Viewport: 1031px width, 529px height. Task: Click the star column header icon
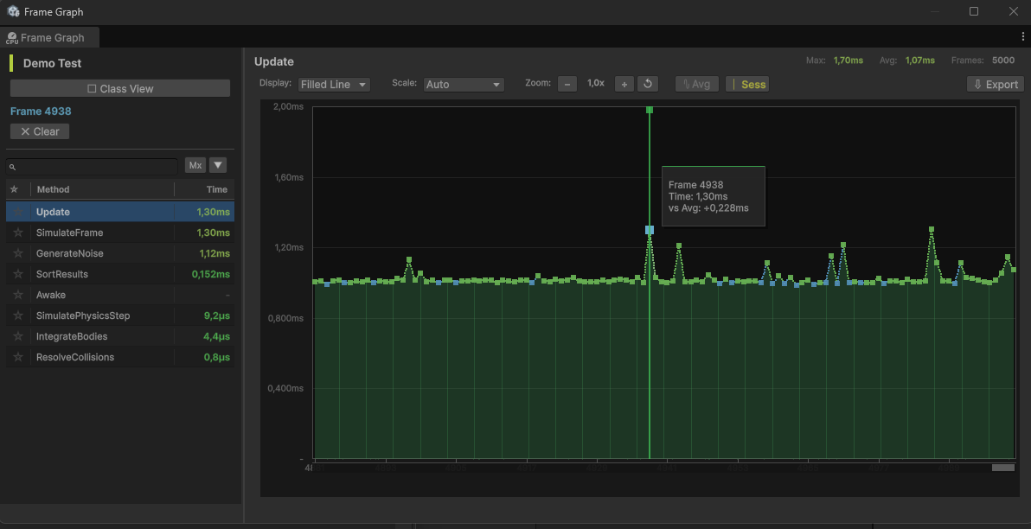[15, 189]
